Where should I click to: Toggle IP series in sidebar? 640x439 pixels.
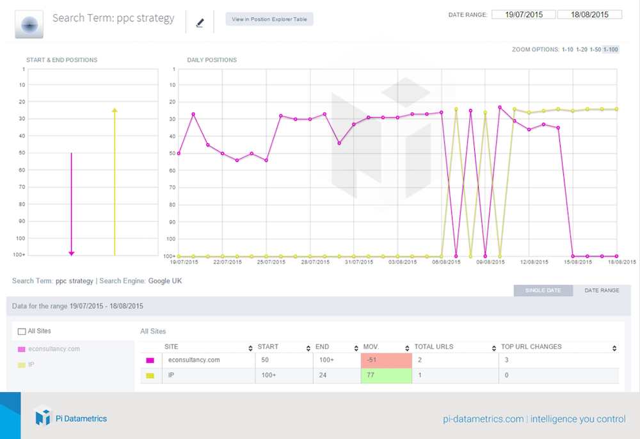(26, 365)
